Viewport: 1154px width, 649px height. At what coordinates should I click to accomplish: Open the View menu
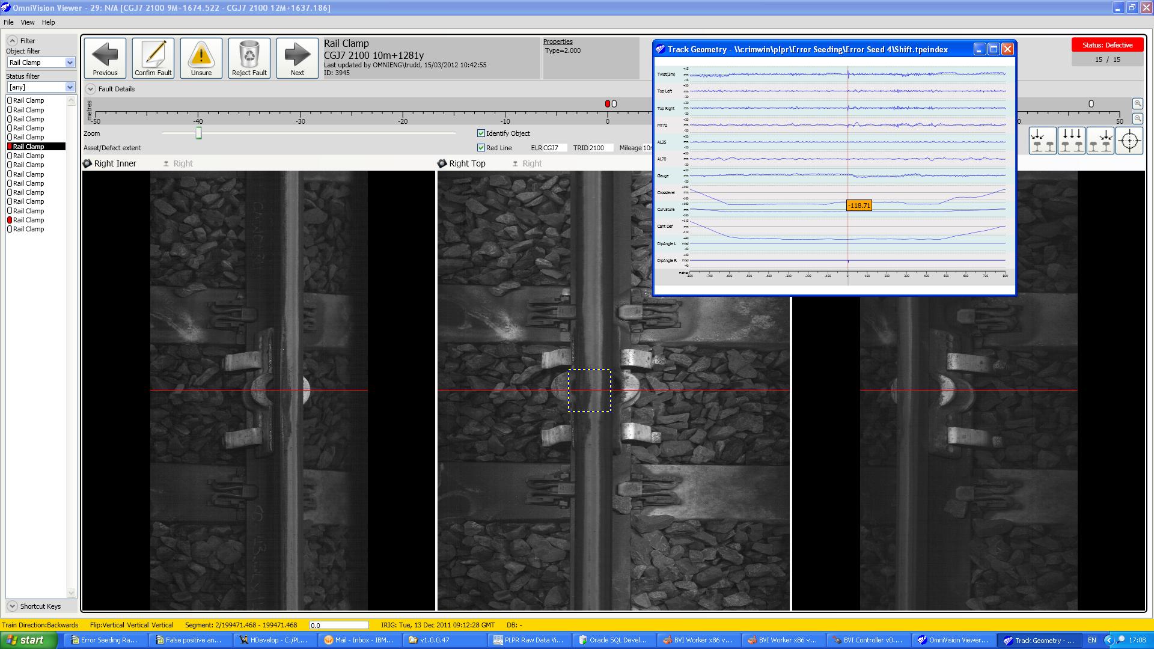(x=28, y=22)
